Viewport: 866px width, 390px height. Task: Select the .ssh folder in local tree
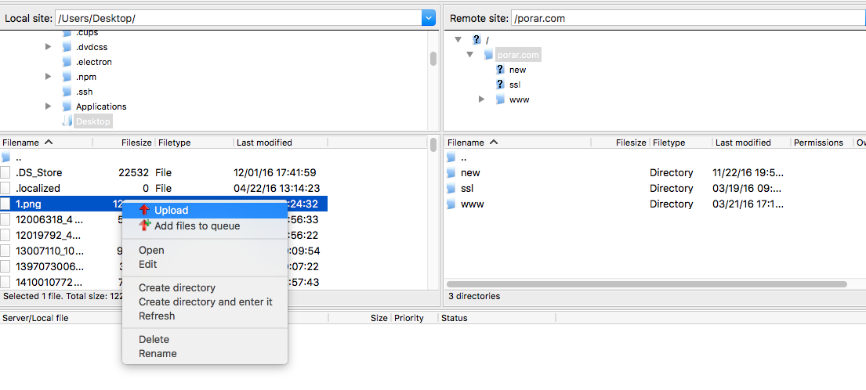point(84,92)
